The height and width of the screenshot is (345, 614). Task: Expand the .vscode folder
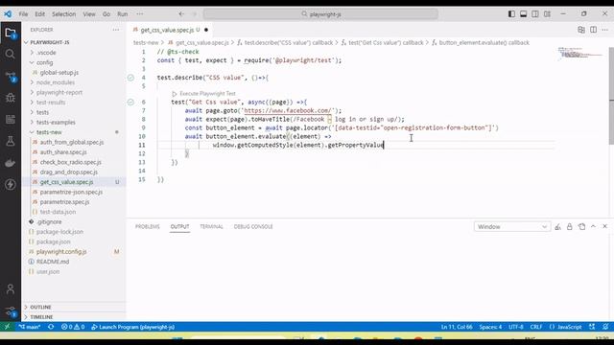click(x=46, y=53)
